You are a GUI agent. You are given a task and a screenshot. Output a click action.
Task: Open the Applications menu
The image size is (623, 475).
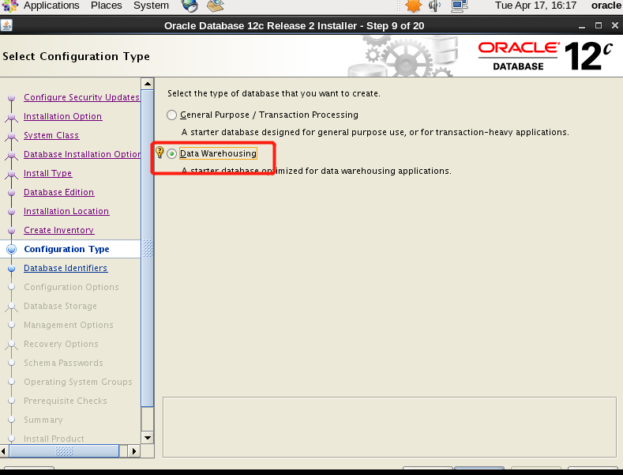tap(51, 6)
